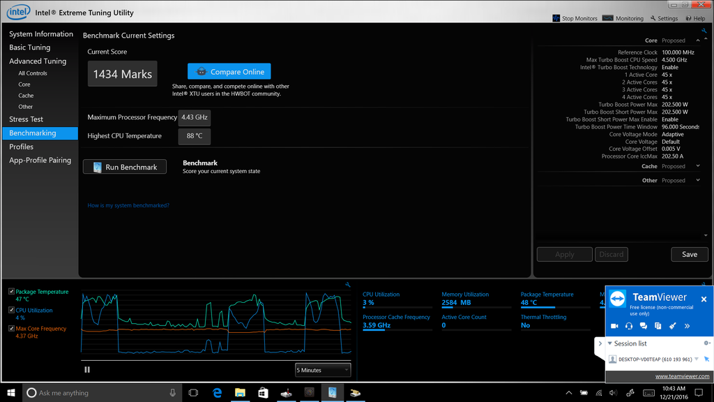Click the Wi-Fi network tray icon

(599, 393)
